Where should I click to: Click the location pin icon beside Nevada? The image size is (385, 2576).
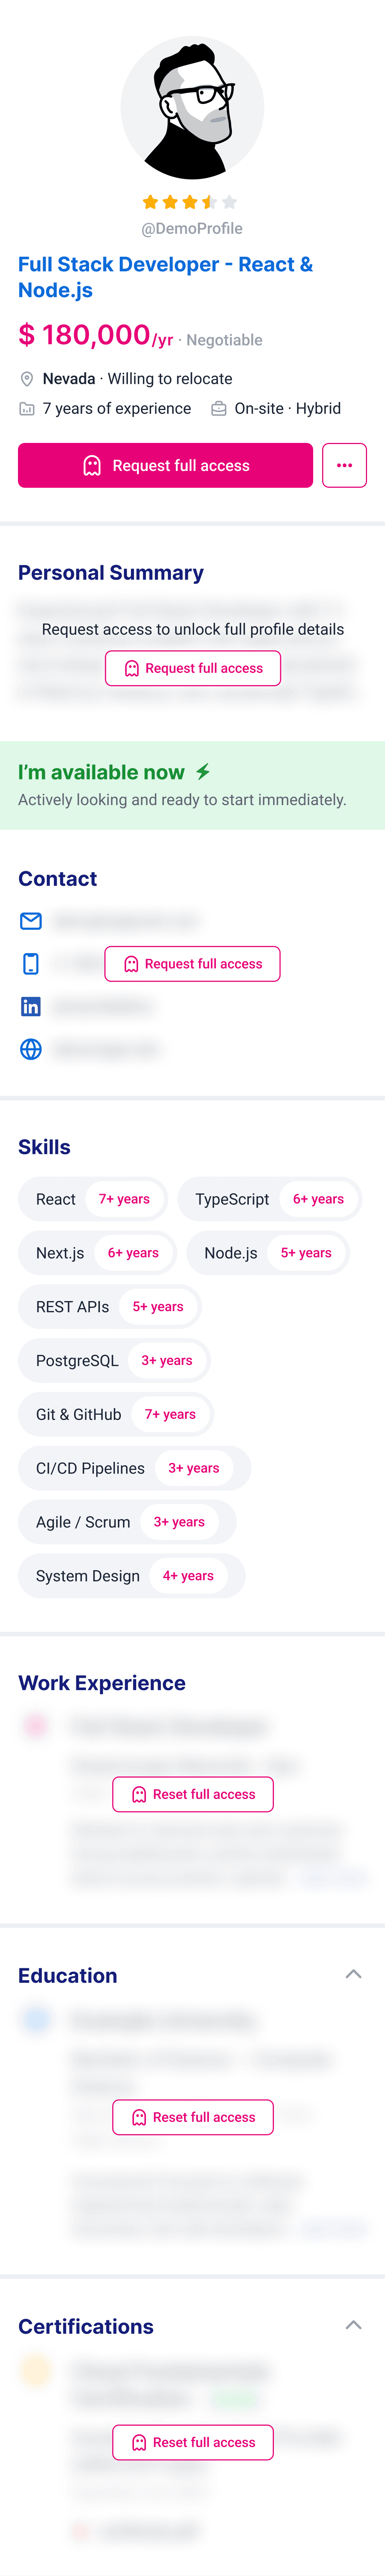[x=27, y=379]
